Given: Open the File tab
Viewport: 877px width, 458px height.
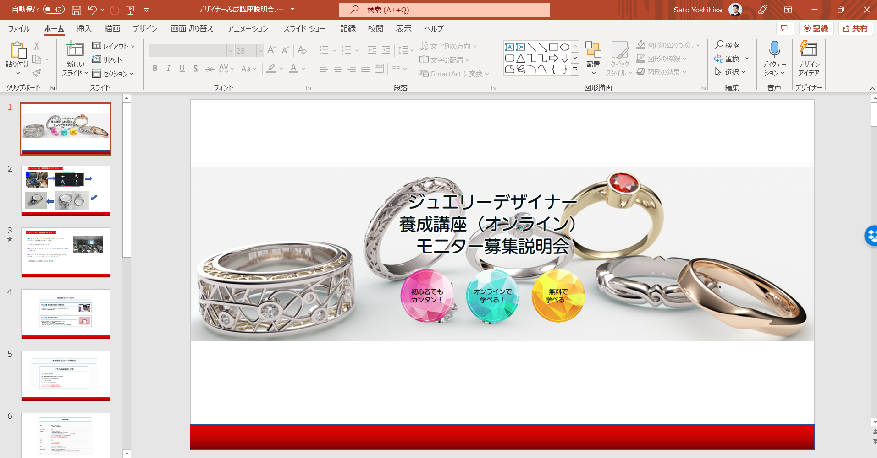Looking at the screenshot, I should point(19,29).
